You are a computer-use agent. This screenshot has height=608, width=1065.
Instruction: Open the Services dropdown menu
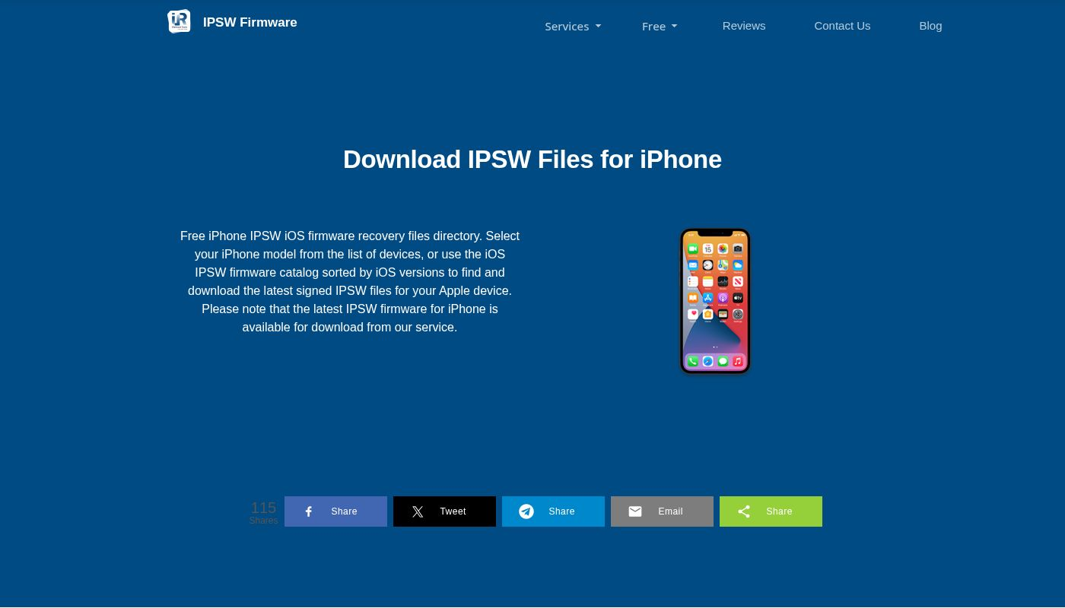(567, 27)
